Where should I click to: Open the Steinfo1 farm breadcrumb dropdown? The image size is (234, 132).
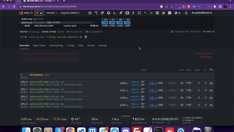(x=52, y=13)
